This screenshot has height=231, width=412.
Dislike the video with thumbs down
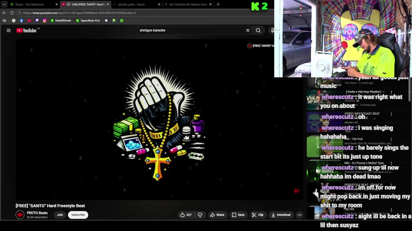pyautogui.click(x=200, y=215)
